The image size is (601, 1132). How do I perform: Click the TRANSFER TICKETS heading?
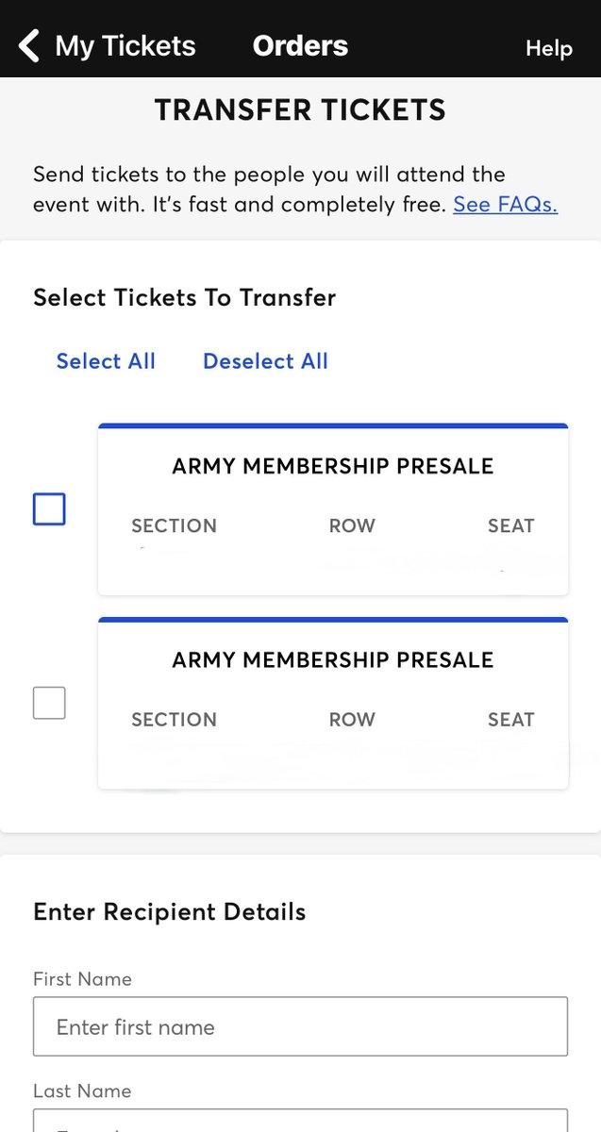tap(300, 110)
